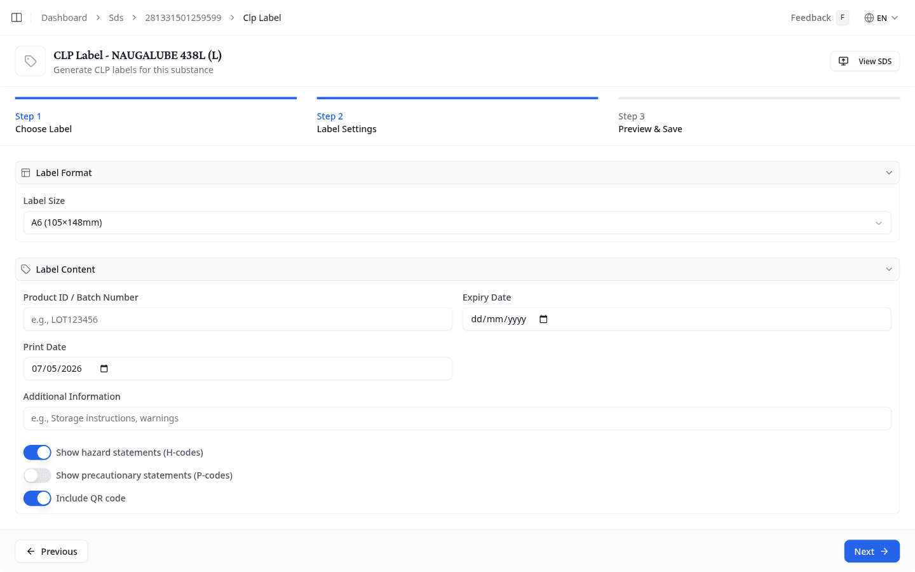
Task: Go back with the Previous button
Action: tap(51, 551)
